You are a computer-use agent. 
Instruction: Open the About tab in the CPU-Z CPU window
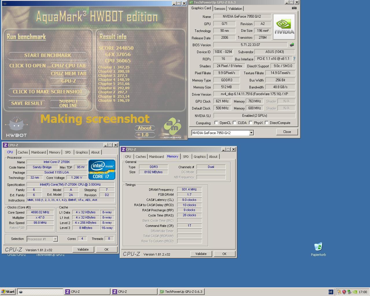click(x=95, y=152)
